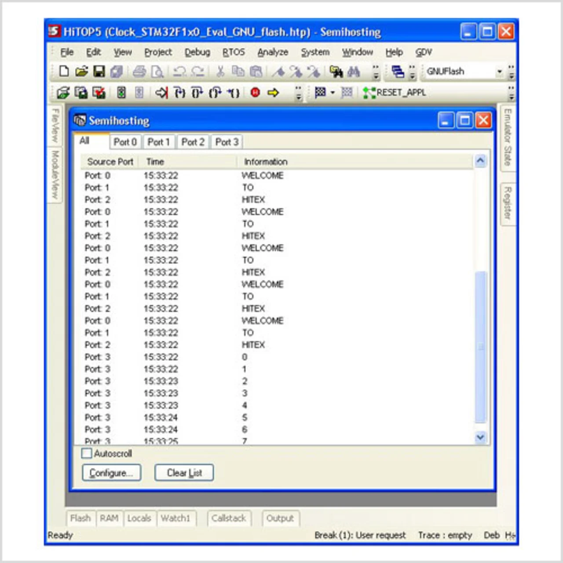The height and width of the screenshot is (563, 563).
Task: Click the Open folder toolbar icon
Action: [x=81, y=71]
